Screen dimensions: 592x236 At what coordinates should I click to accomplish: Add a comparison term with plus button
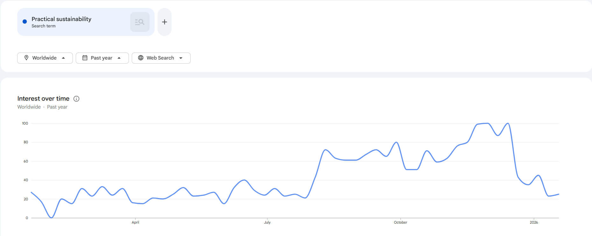[165, 22]
